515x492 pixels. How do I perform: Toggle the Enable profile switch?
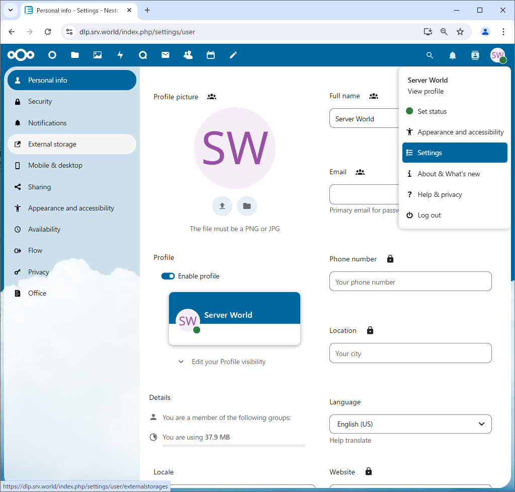point(168,276)
